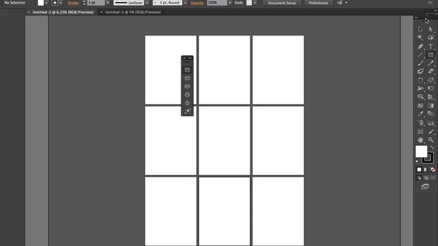
Task: Set paint mode to Gradient
Action: point(426,169)
